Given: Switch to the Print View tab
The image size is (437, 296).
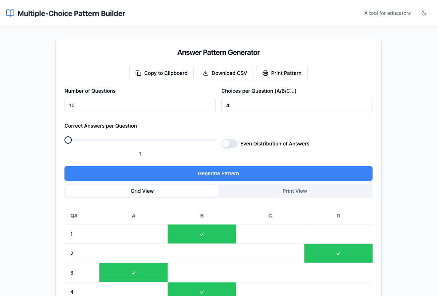Looking at the screenshot, I should click(x=295, y=191).
